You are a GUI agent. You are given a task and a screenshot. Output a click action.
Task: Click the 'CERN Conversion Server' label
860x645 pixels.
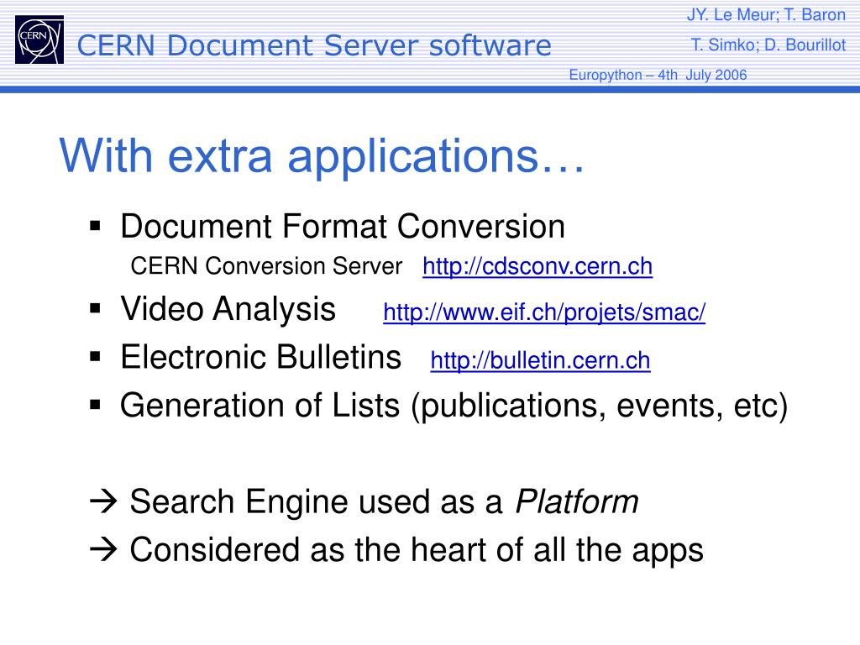click(x=266, y=266)
